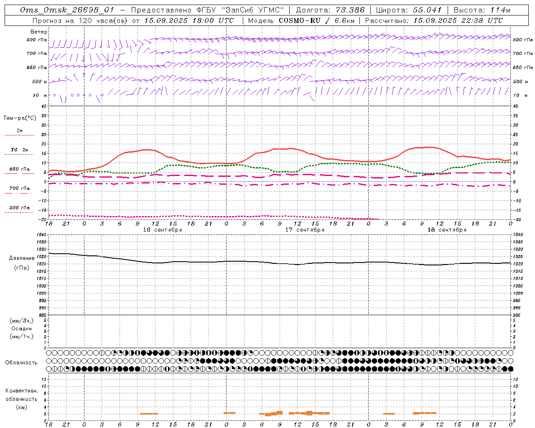Click the (км) convective height unit label

pos(21,407)
